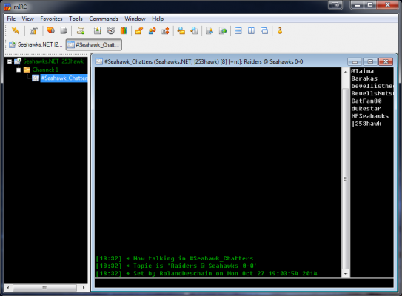Open Favorites via the heart icon
The height and width of the screenshot is (296, 402).
pos(51,31)
